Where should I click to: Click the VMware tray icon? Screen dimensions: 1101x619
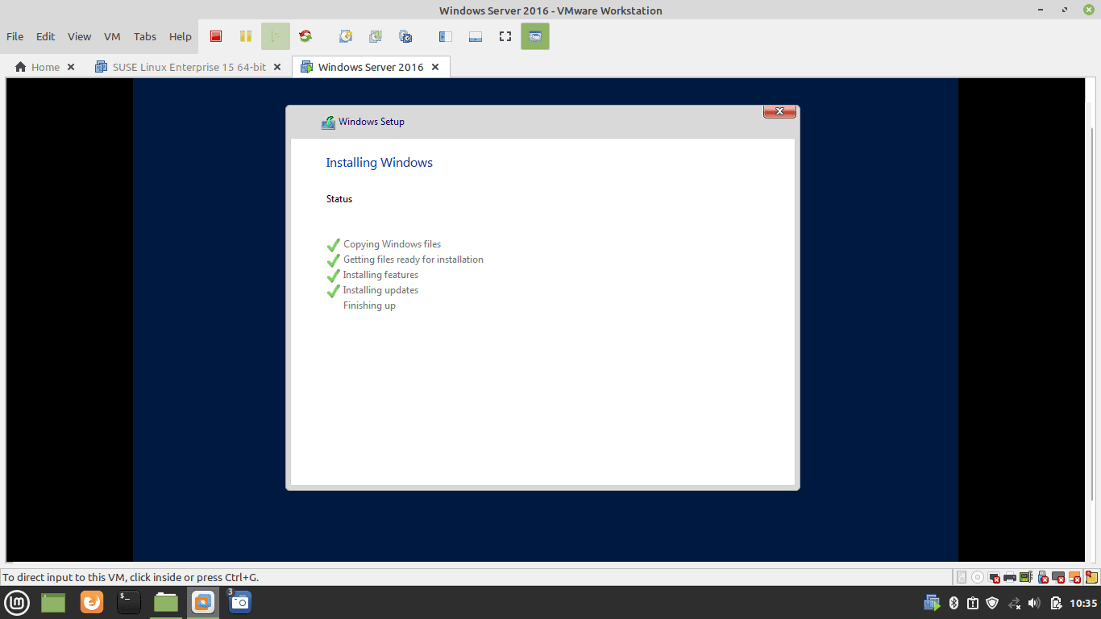(932, 603)
